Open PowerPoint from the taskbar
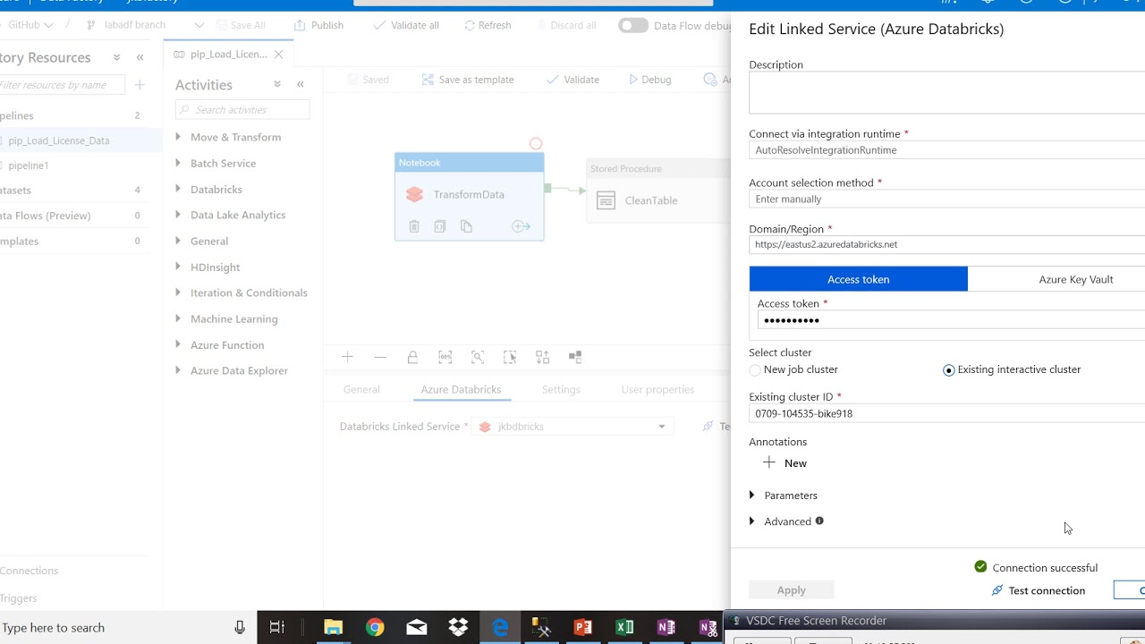Viewport: 1145px width, 644px height. click(582, 627)
